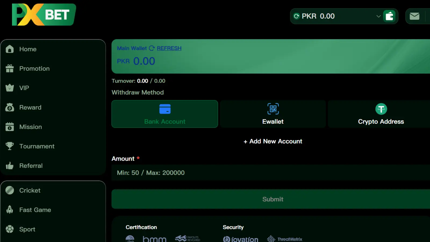Open the Promotion menu item
Image resolution: width=430 pixels, height=242 pixels.
[53, 69]
